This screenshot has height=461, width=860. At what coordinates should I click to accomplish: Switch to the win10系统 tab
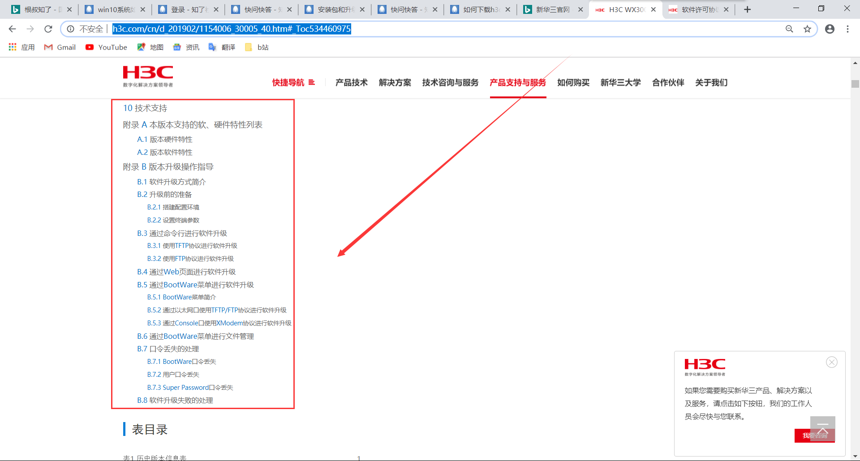pos(115,9)
